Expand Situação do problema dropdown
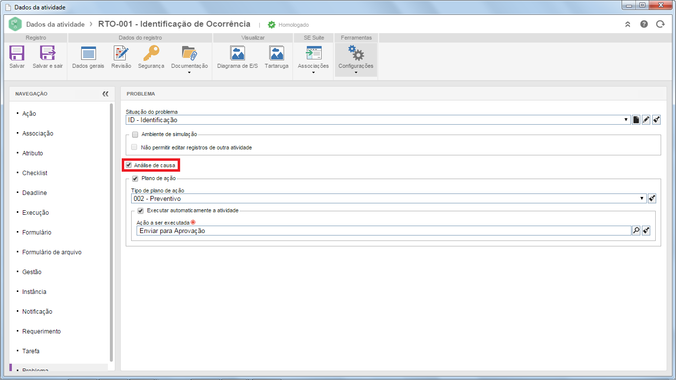Viewport: 676px width, 380px height. tap(627, 120)
